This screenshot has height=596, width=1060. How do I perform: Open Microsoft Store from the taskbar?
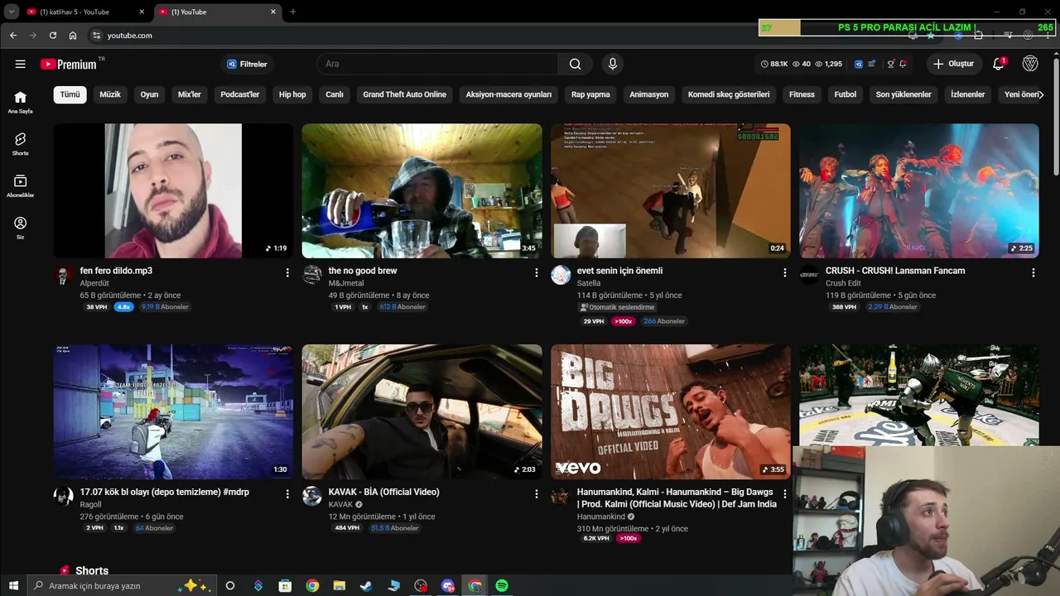coord(285,585)
